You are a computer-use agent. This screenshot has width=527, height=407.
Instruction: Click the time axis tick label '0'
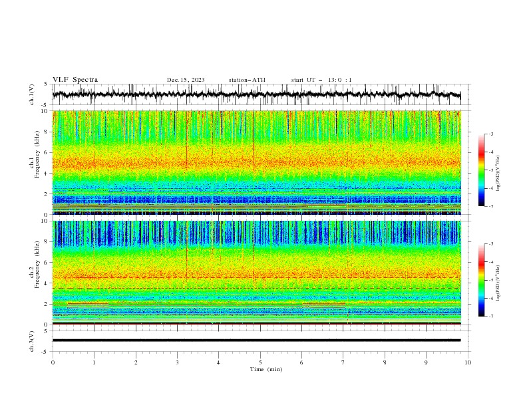click(53, 362)
